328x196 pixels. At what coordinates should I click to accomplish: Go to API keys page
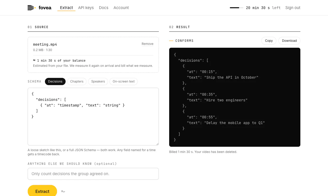click(86, 8)
